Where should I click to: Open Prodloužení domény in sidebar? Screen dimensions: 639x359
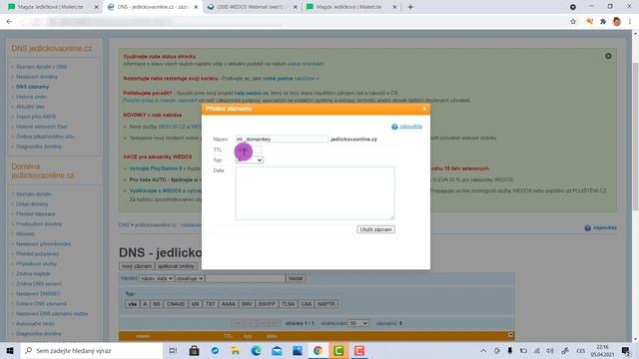click(x=39, y=224)
